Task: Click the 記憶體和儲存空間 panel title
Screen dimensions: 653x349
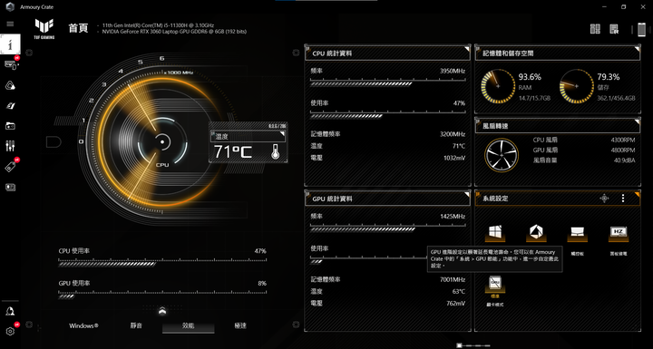Action: tap(508, 53)
